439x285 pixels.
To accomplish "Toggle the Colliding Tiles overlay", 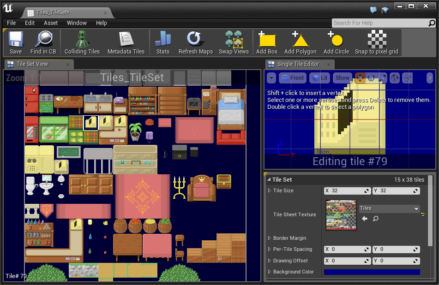I will [82, 42].
